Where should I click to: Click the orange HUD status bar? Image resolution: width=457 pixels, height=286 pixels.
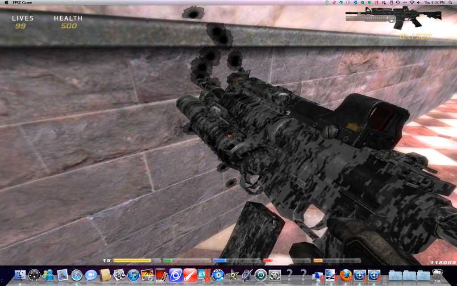(337, 261)
